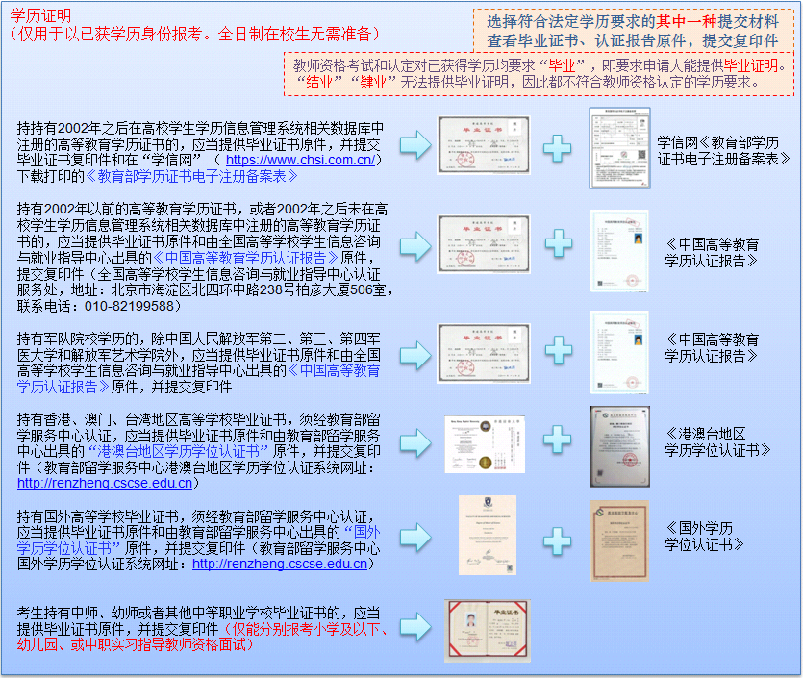Click the arrow icon in the 中师、幼师 certificate row
Viewport: 803px width, 678px height.
[x=415, y=629]
